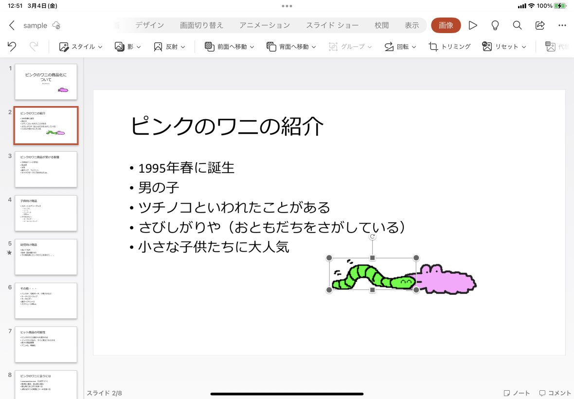Undo the last action
The image size is (574, 399).
tap(12, 47)
